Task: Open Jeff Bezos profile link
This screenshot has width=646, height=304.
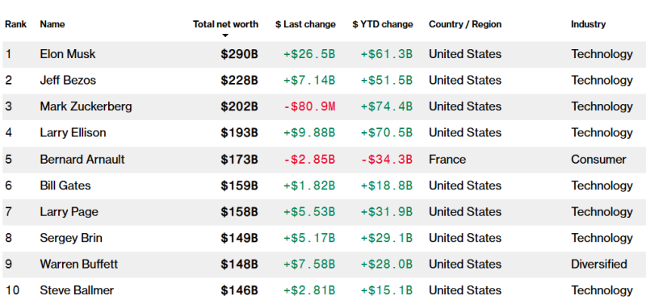Action: click(68, 80)
